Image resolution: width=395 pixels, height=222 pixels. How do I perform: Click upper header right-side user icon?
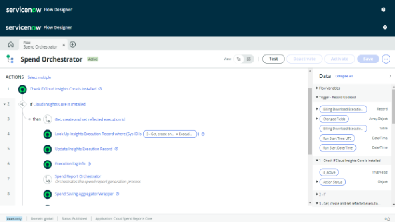click(x=383, y=10)
